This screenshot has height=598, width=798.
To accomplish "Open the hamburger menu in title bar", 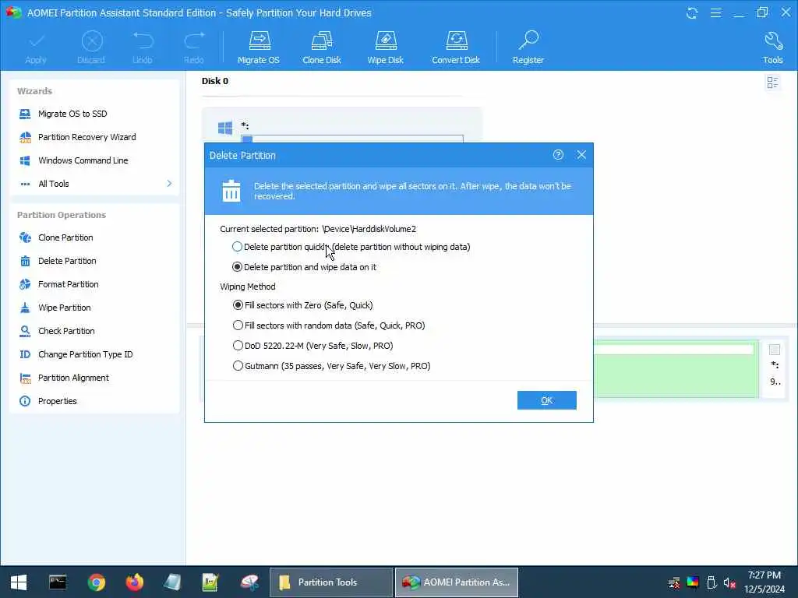I will coord(715,12).
